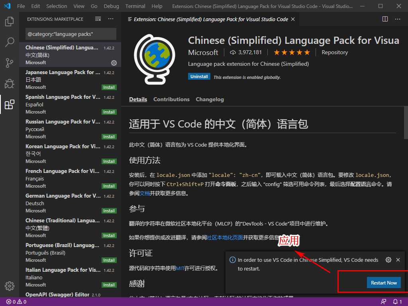Select the Extensions view icon
The width and height of the screenshot is (408, 306).
[10, 104]
